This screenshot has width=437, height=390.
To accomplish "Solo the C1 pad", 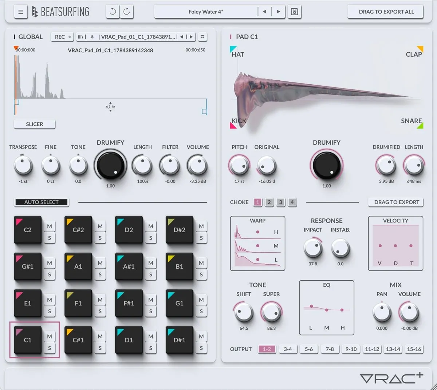I will click(50, 348).
